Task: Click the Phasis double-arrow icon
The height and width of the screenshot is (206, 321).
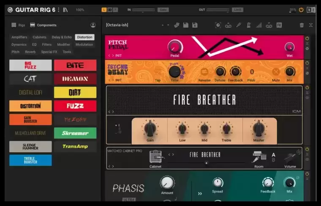Action: click(x=200, y=193)
